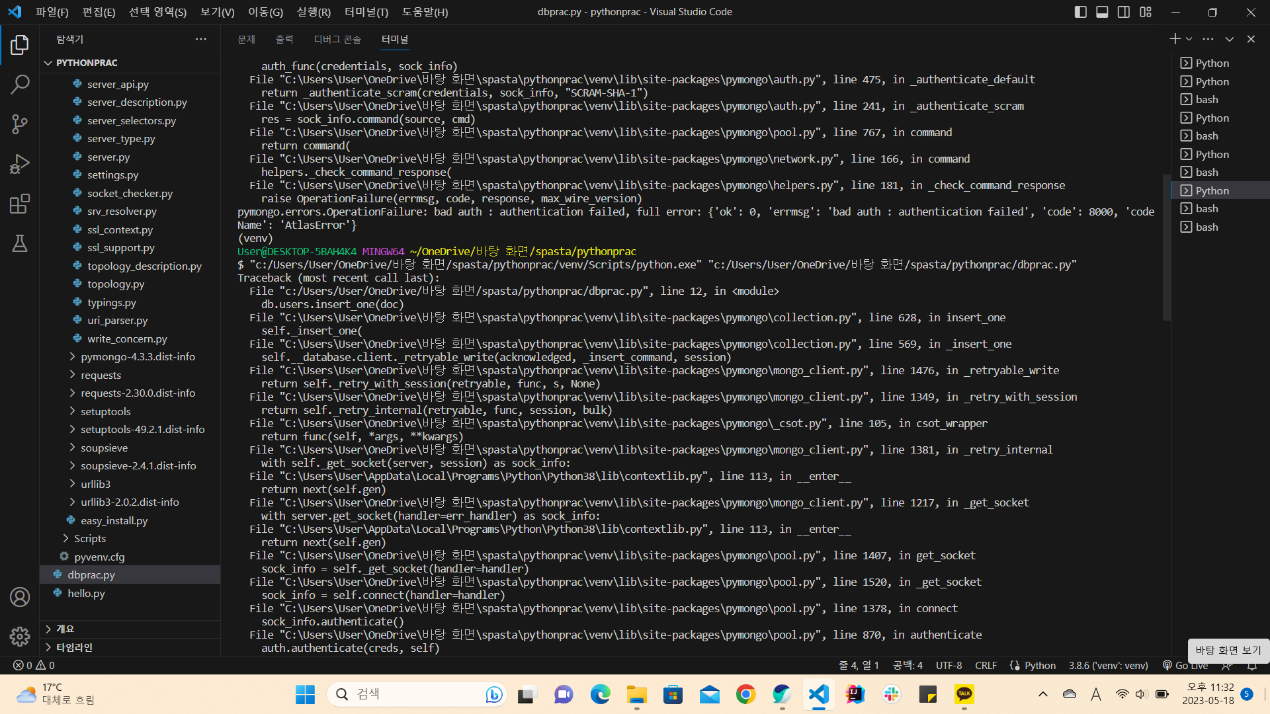Open the Manage gear settings

[x=20, y=637]
